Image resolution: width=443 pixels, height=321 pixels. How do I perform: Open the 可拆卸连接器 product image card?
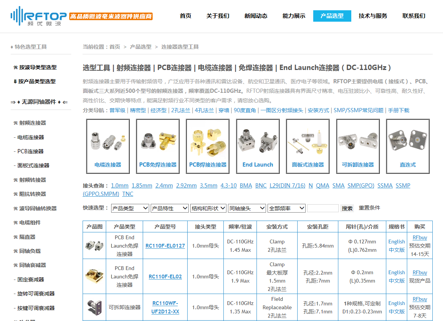(358, 146)
